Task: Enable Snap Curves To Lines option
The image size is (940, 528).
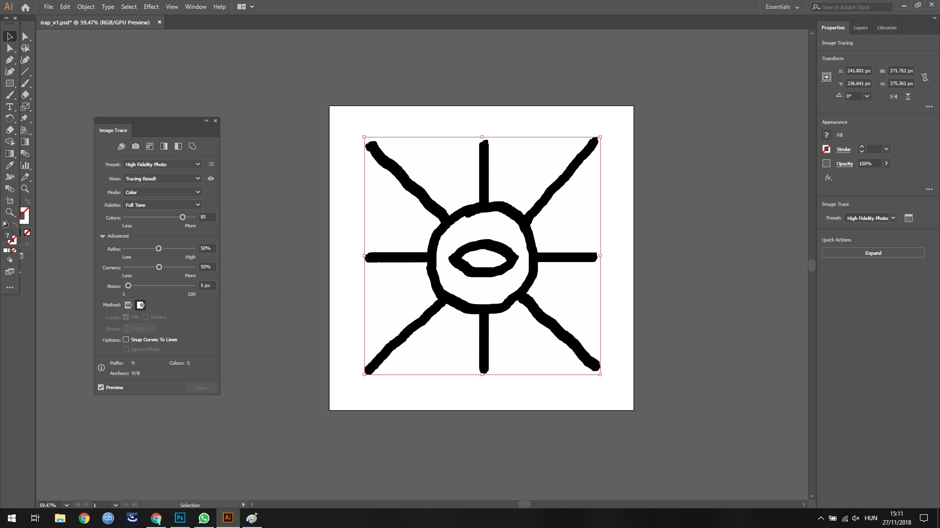Action: coord(126,339)
